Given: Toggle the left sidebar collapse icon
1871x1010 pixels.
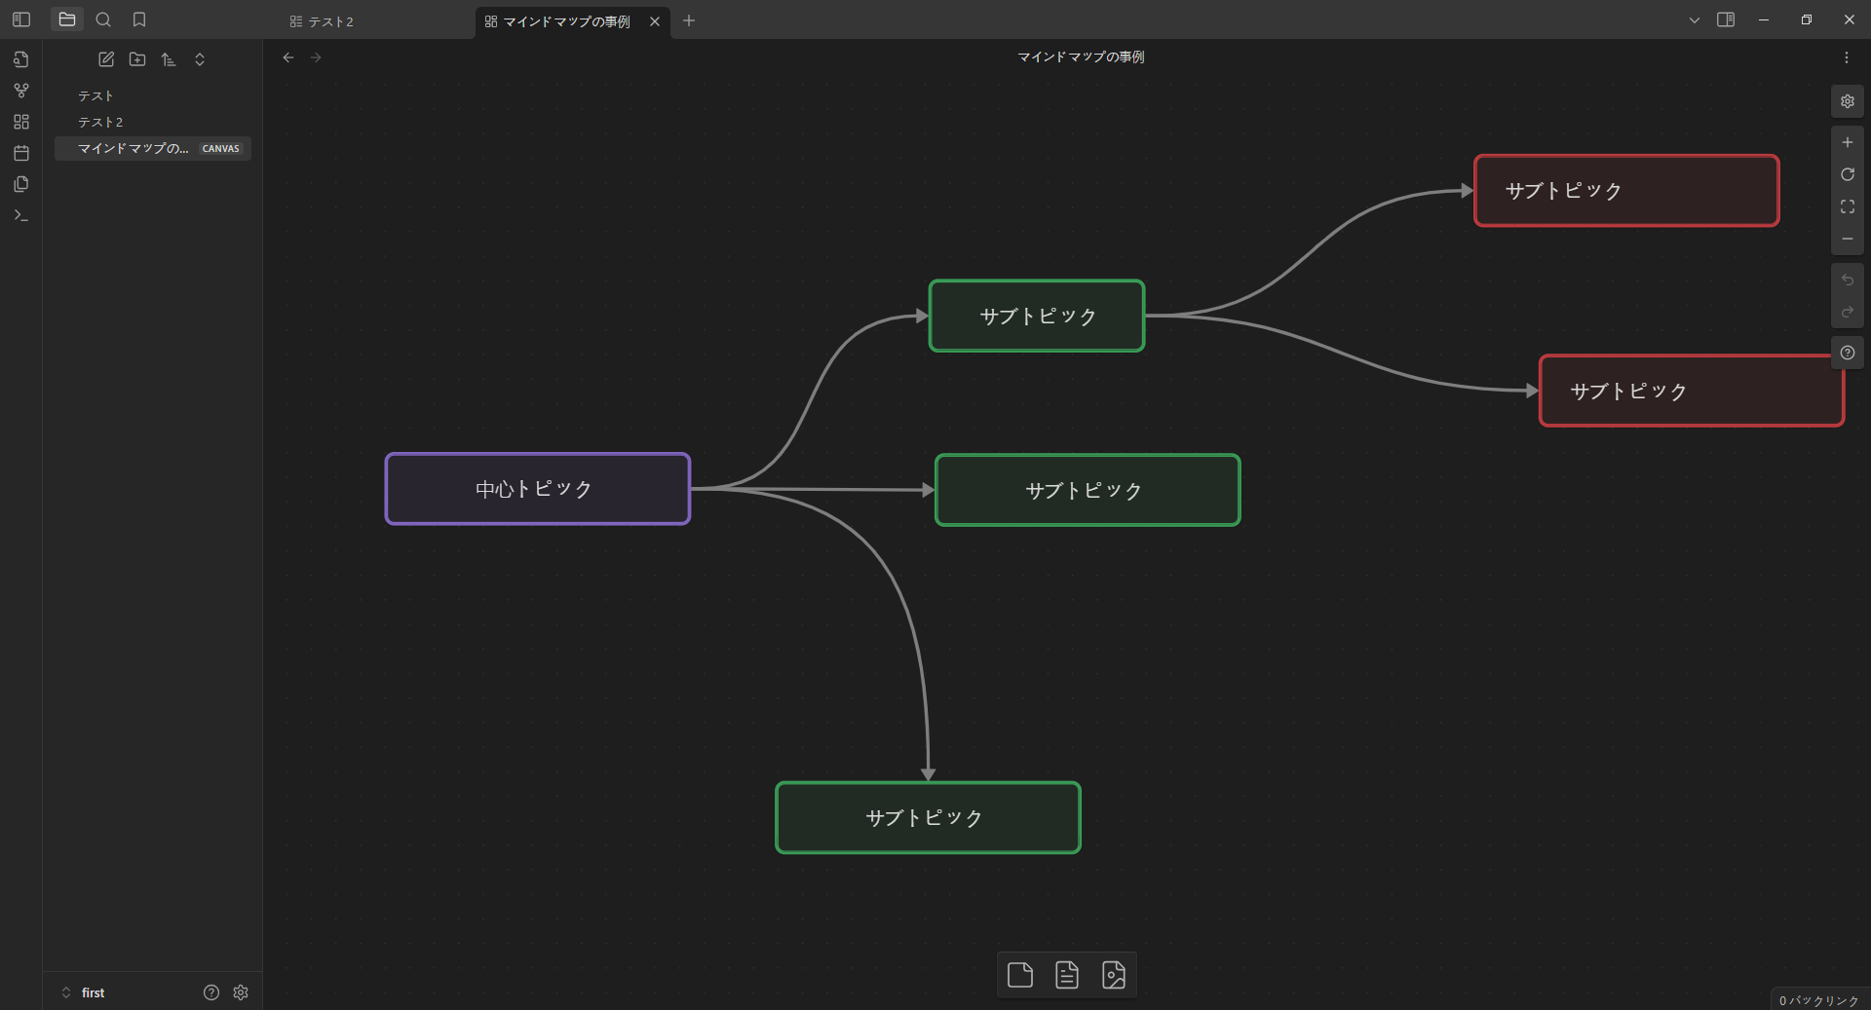Looking at the screenshot, I should point(21,19).
